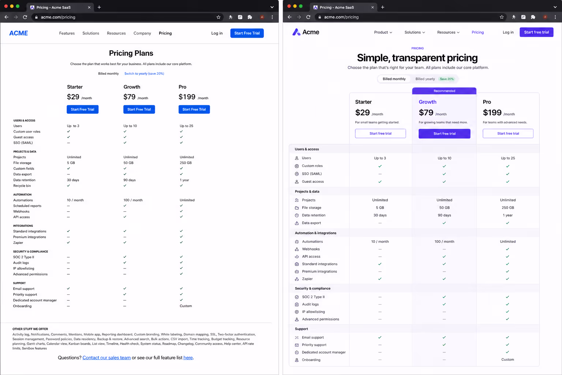The width and height of the screenshot is (562, 375).
Task: Open a new tab with plus in the right window
Action: 382,7
